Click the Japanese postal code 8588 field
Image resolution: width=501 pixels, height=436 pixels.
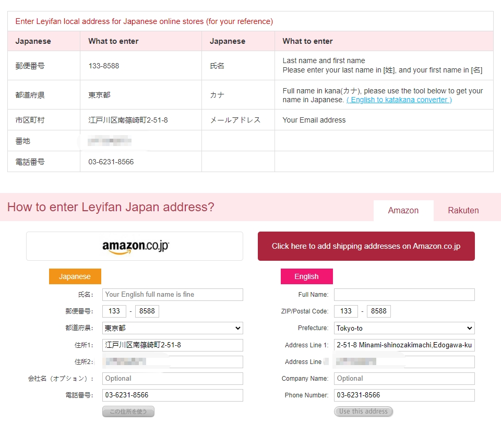[x=147, y=311]
